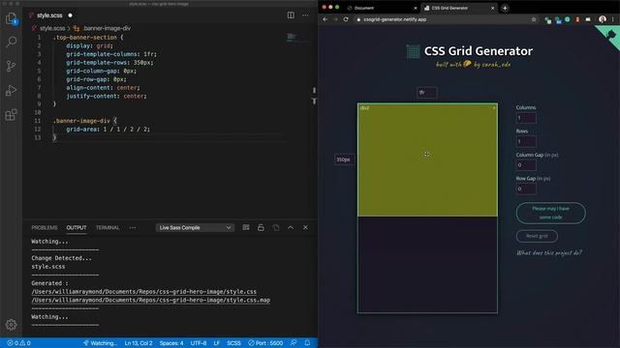Click Please may I have some code
The height and width of the screenshot is (348, 620).
coord(551,213)
